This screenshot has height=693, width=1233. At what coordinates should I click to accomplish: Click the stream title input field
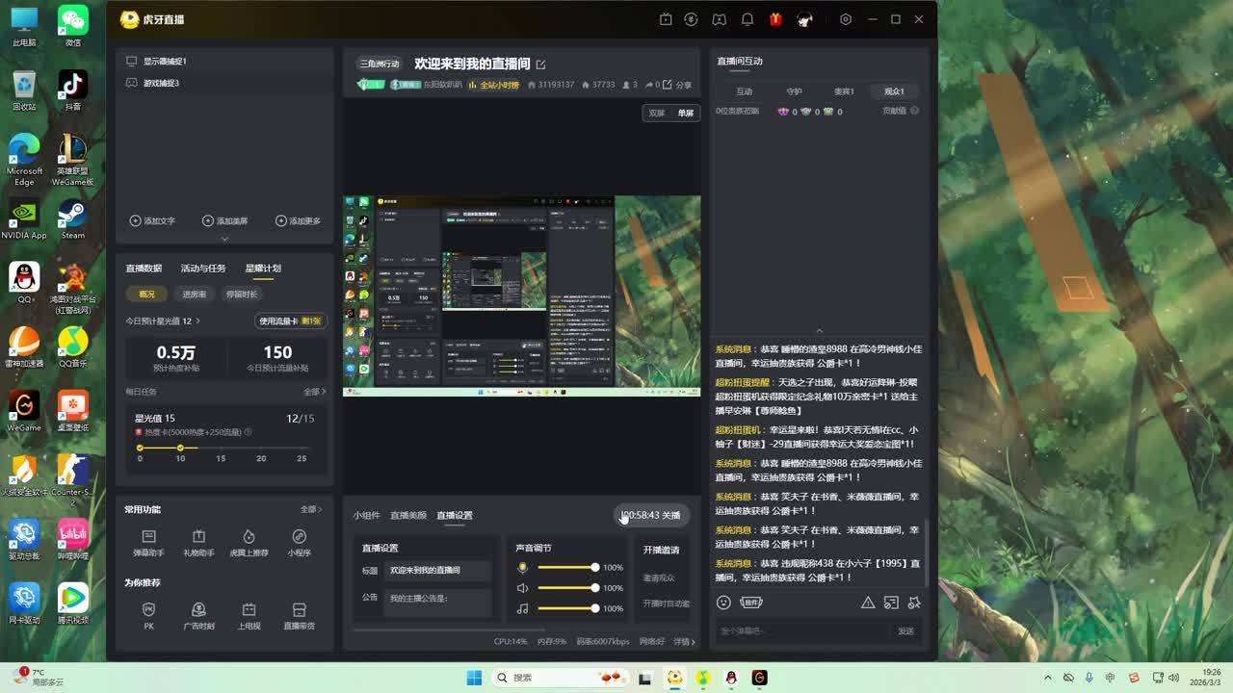pyautogui.click(x=438, y=570)
